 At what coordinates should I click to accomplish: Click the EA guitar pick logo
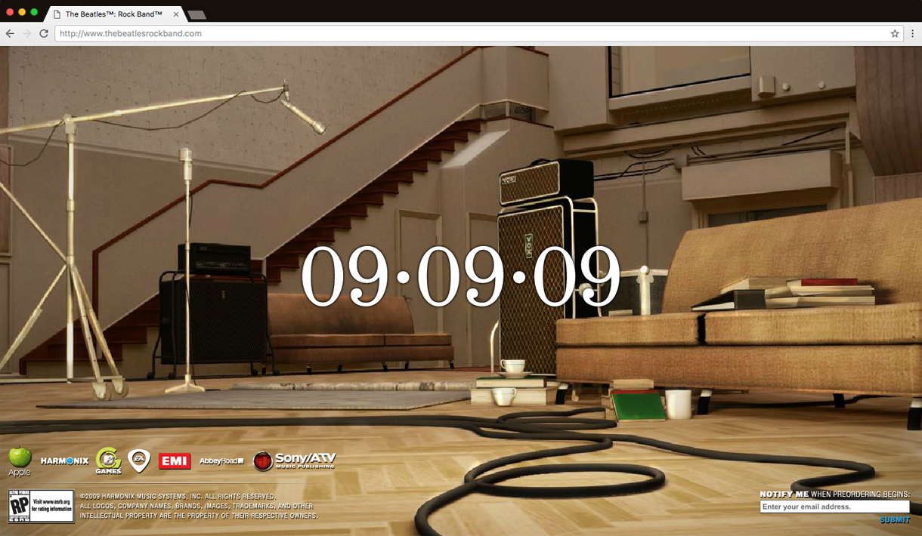tap(139, 460)
